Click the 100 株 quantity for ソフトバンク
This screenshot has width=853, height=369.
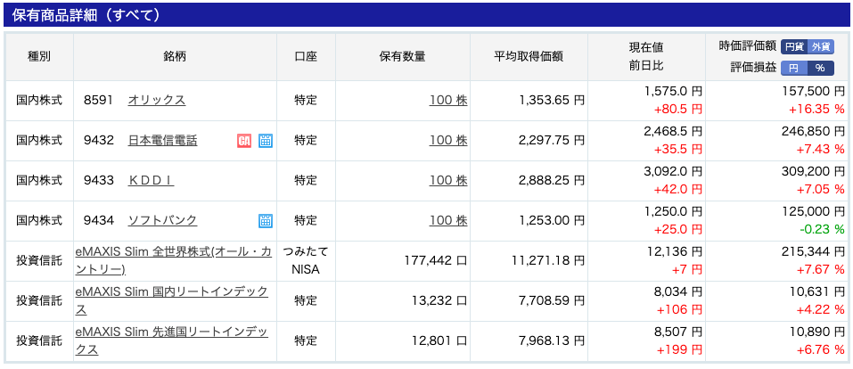448,220
